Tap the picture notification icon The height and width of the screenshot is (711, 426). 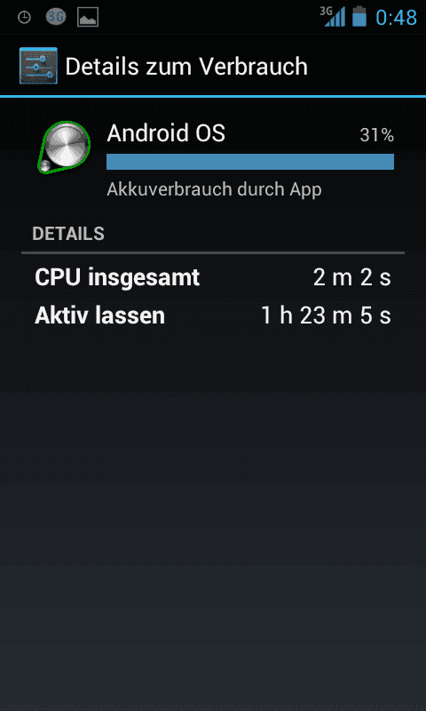pyautogui.click(x=88, y=18)
